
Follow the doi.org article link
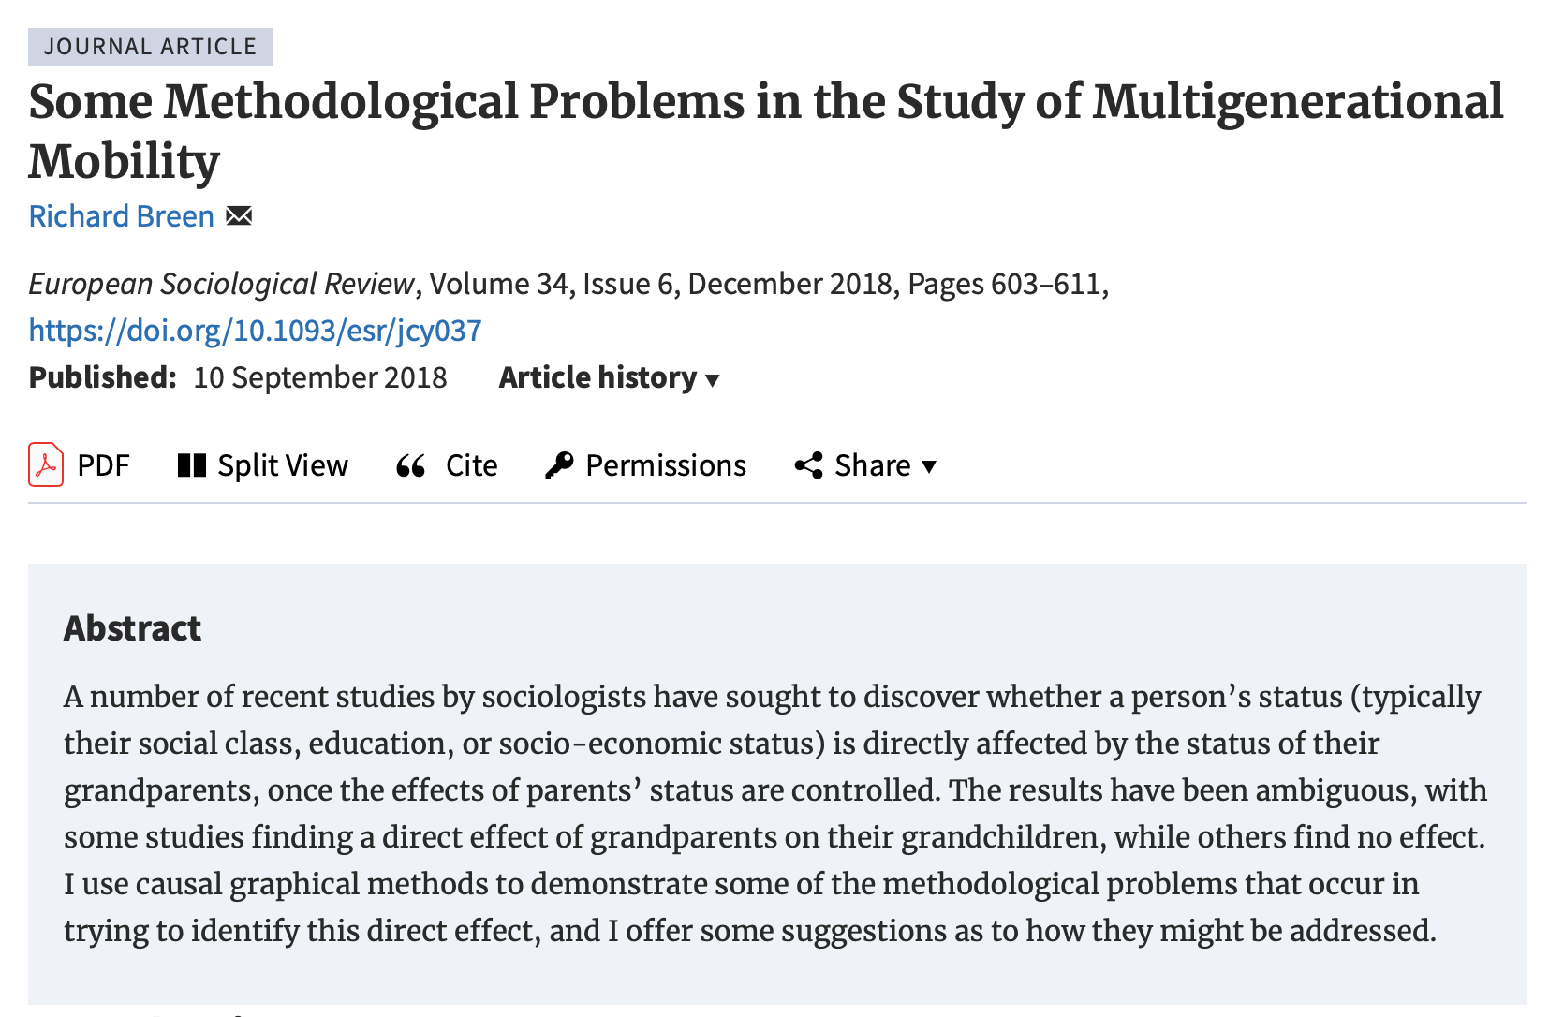pos(255,331)
